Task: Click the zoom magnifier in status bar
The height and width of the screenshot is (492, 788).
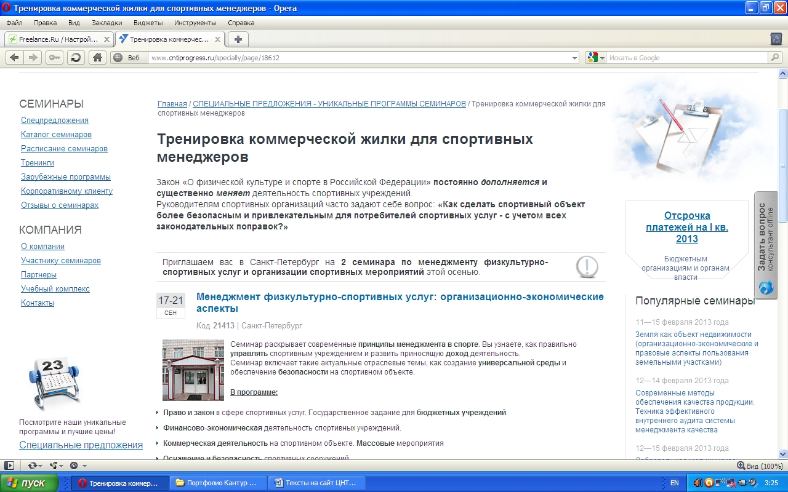Action: click(x=741, y=466)
